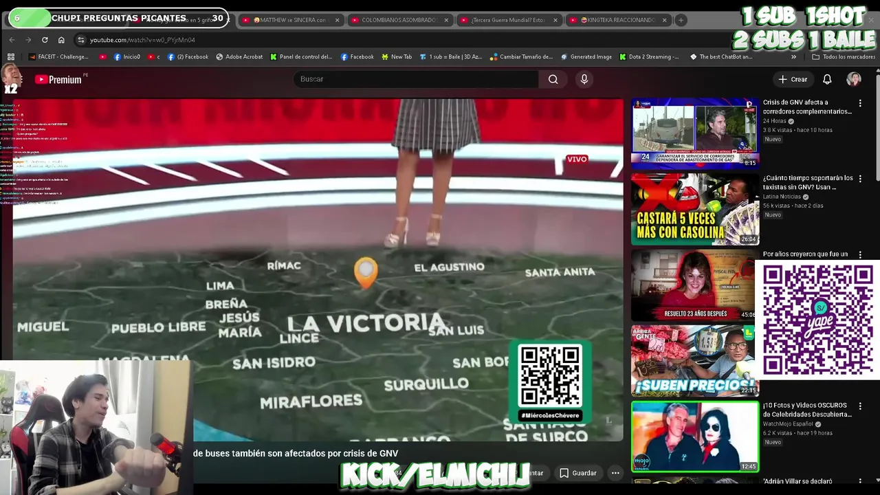The height and width of the screenshot is (495, 880).
Task: Open the (2) Facebook bookmark
Action: click(x=188, y=57)
